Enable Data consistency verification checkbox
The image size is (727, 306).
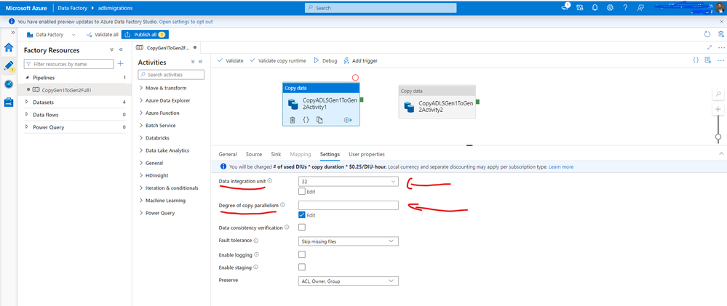(302, 228)
